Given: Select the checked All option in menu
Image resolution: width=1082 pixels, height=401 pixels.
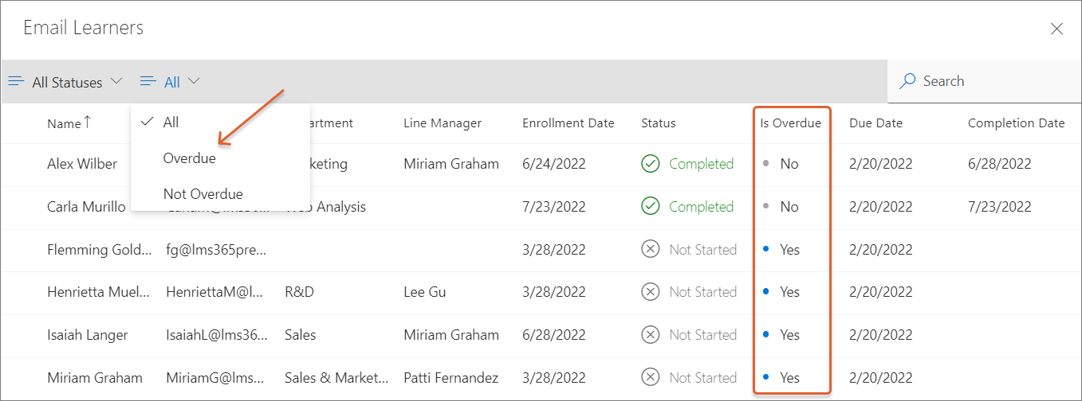Looking at the screenshot, I should coord(171,122).
